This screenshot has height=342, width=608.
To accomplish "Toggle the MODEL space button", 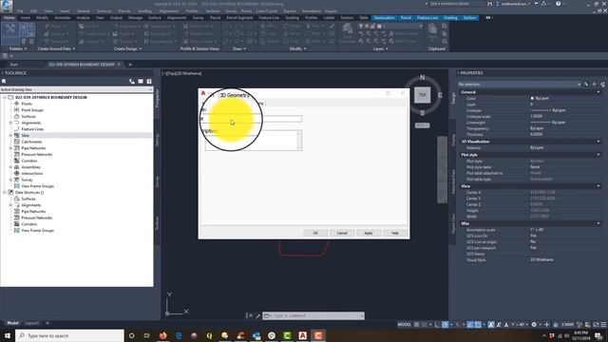I will [404, 324].
